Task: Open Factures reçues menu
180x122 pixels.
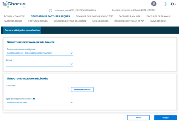Action: tap(38, 21)
